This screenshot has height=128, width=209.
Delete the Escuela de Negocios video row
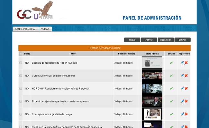pyautogui.click(x=186, y=63)
